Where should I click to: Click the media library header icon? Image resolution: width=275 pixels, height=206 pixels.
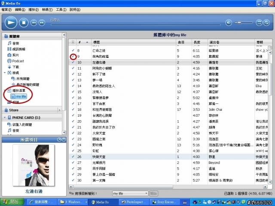(x=6, y=36)
